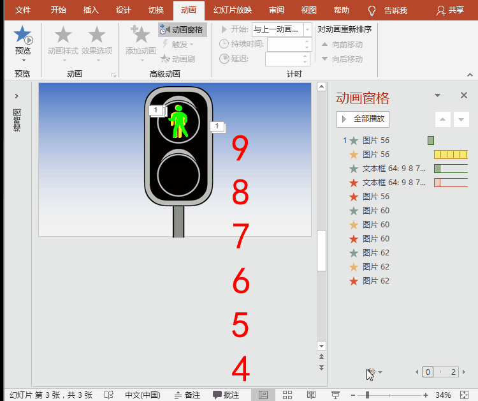Decrease the Delay spinner value
This screenshot has width=478, height=401.
coord(305,62)
